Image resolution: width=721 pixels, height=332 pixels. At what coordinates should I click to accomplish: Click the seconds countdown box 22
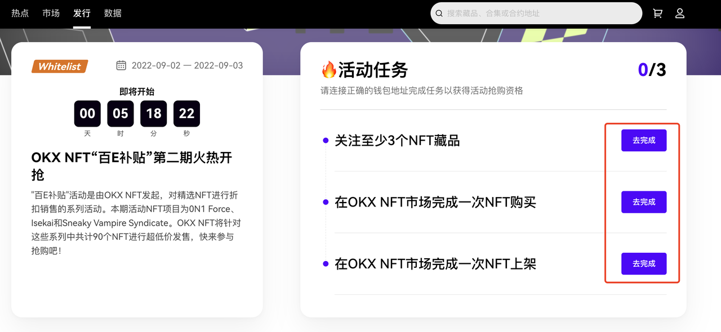tap(186, 114)
